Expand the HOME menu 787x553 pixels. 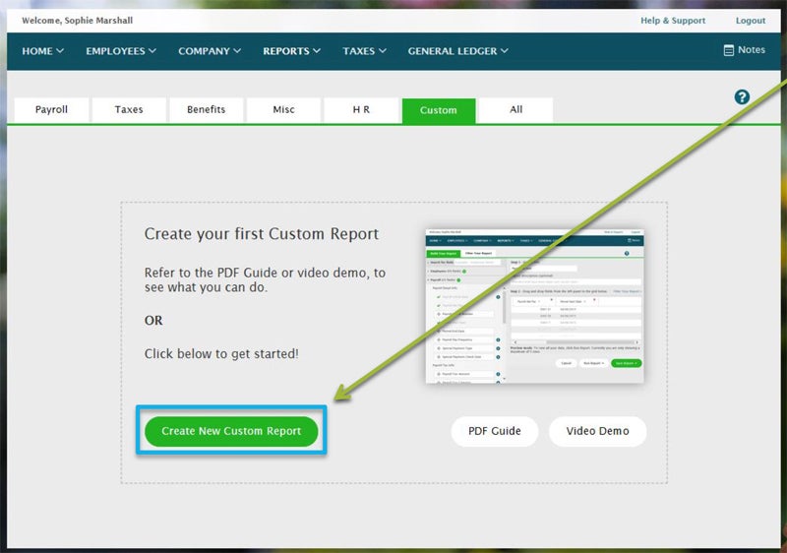coord(42,51)
